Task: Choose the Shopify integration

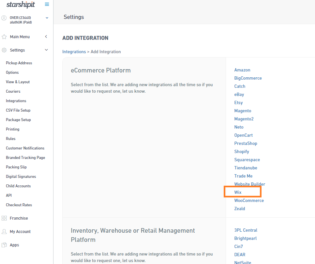Action: click(x=242, y=151)
